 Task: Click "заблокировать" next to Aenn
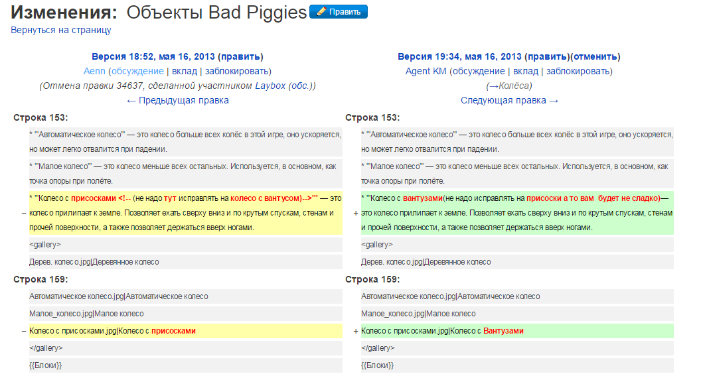tap(236, 71)
